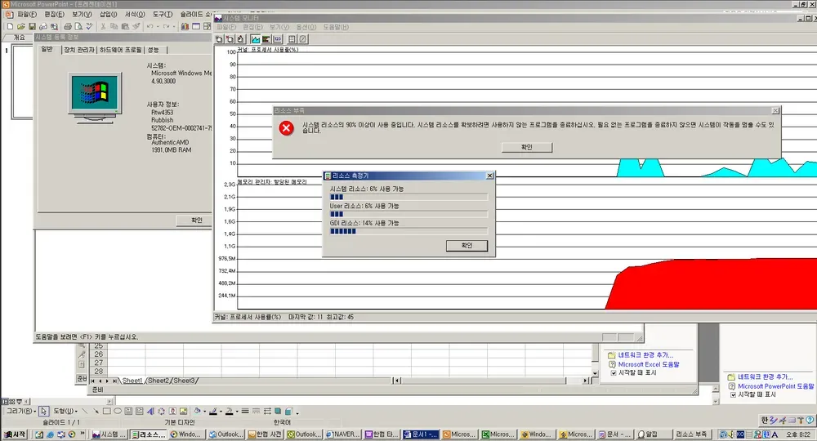817x441 pixels.
Task: Click the volume icon in system tray
Action: pyautogui.click(x=731, y=434)
